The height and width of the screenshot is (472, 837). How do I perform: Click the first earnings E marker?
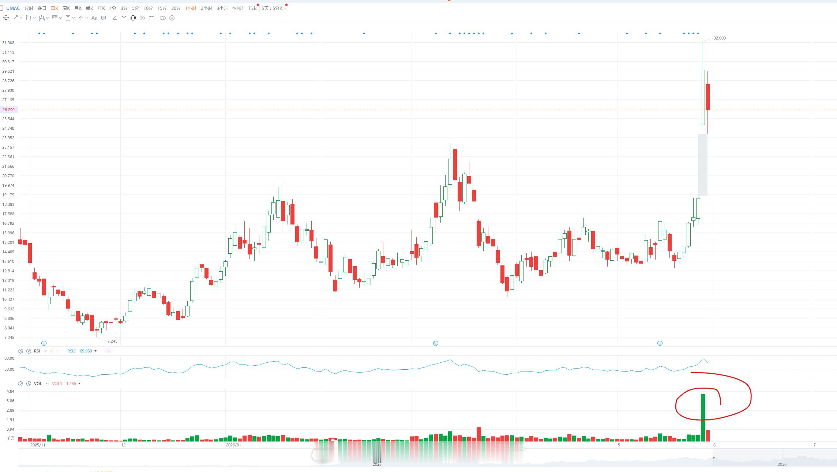point(44,343)
